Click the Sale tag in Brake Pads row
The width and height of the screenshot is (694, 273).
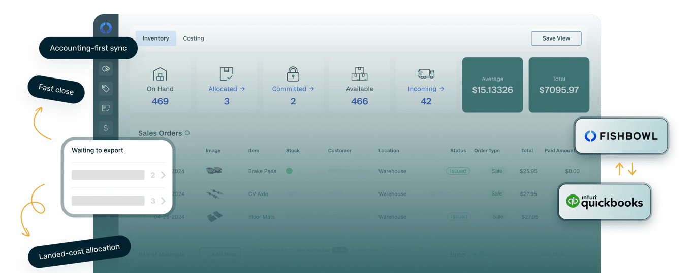tap(497, 171)
